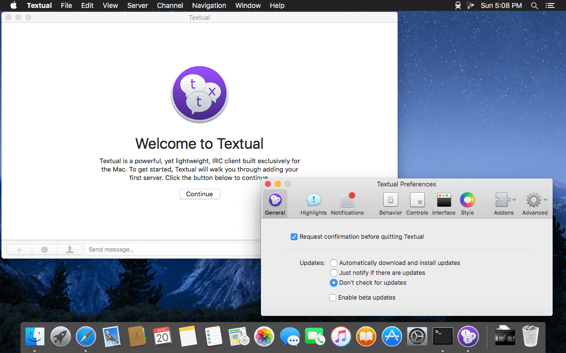The image size is (566, 353).
Task: Open System Preferences from the dock
Action: pos(417,337)
